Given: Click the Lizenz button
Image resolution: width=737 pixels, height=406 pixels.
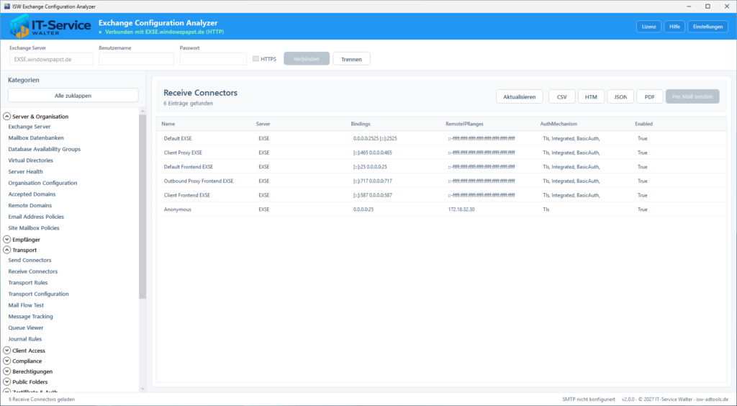Looking at the screenshot, I should (x=648, y=27).
